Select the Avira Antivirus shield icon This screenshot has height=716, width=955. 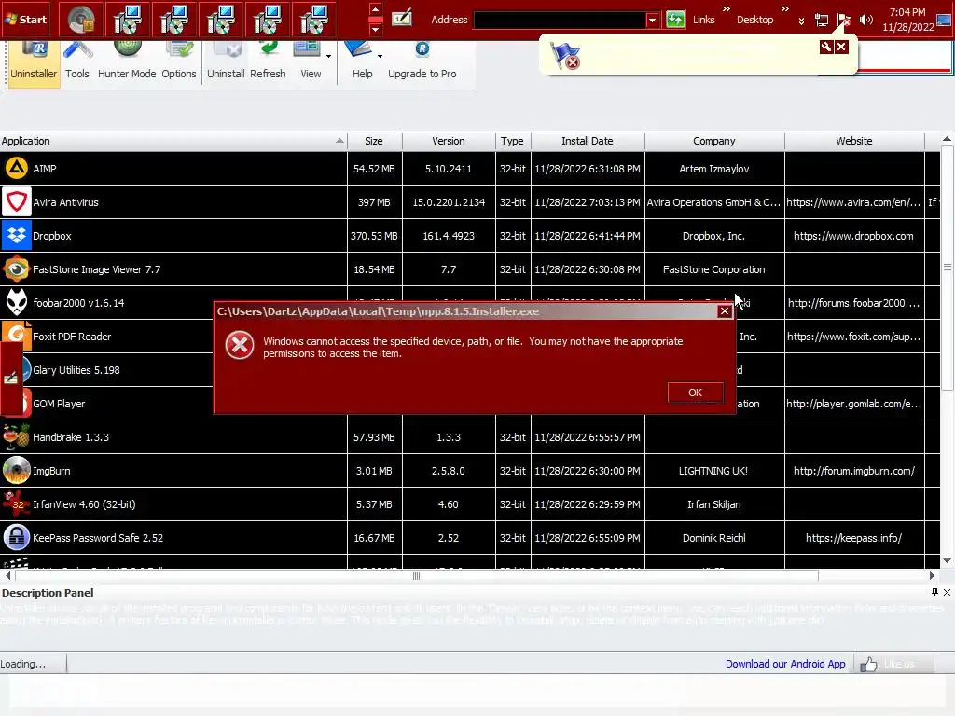click(17, 201)
